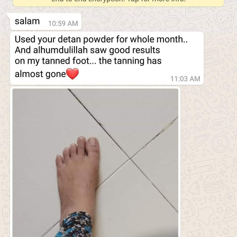Select the detan powder review message bubble
The width and height of the screenshot is (237, 237).
107,58
